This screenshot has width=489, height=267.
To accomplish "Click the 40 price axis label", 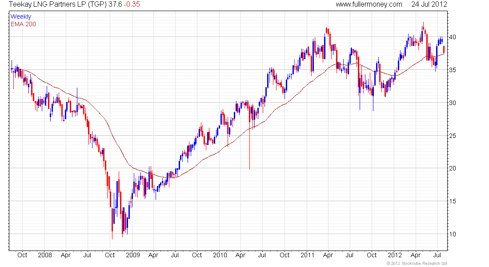I will click(x=452, y=37).
